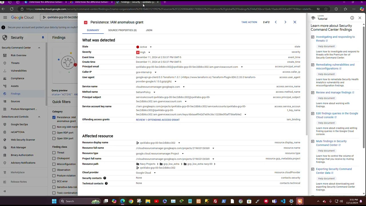Collapse the Detections and Controls section
Screen dimensions: 366x206
[39, 117]
